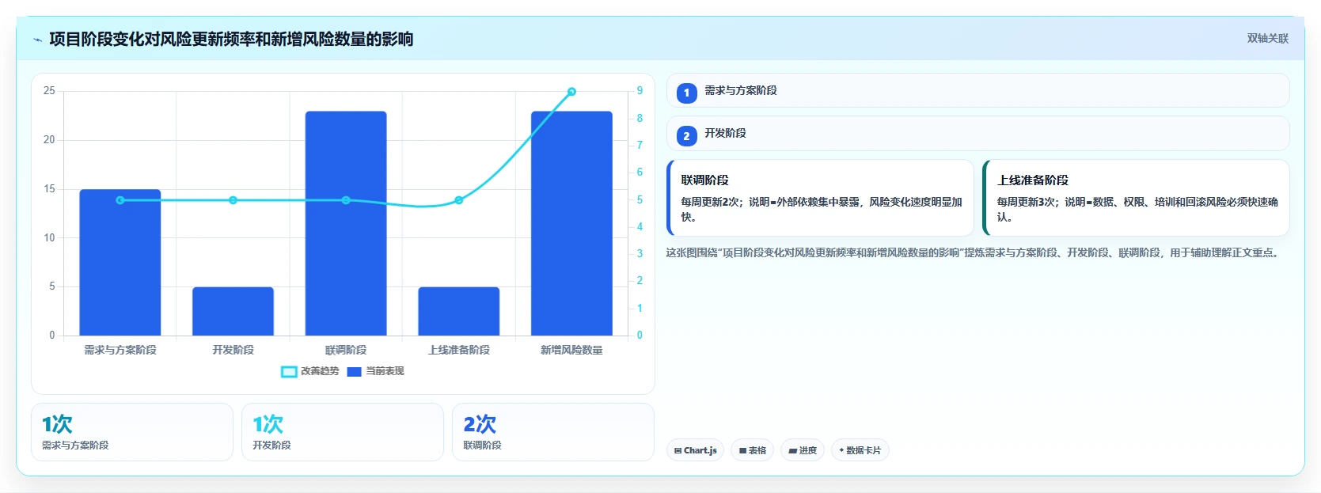Select the 开发阶段 blue bar
The image size is (1321, 493).
pyautogui.click(x=233, y=311)
